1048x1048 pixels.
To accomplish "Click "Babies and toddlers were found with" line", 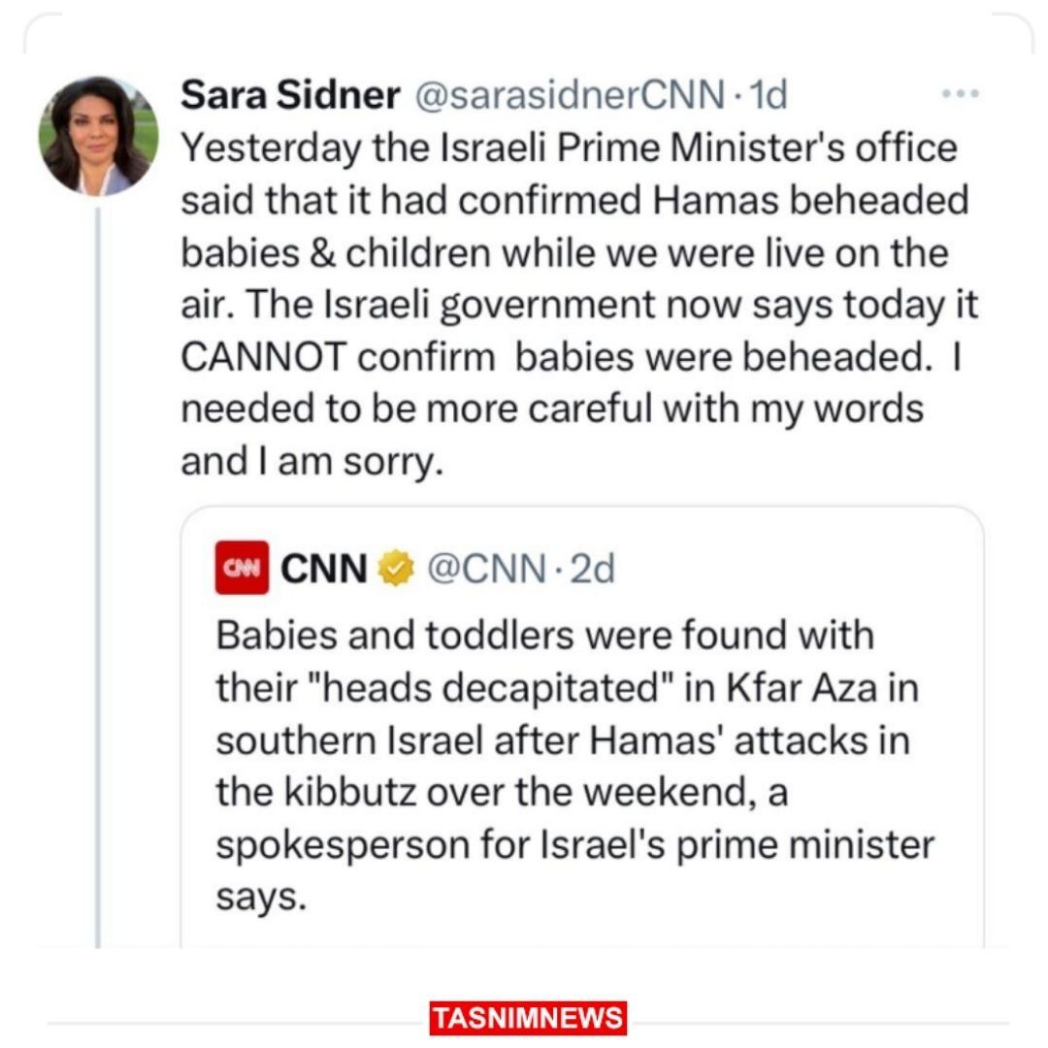I will (x=544, y=637).
